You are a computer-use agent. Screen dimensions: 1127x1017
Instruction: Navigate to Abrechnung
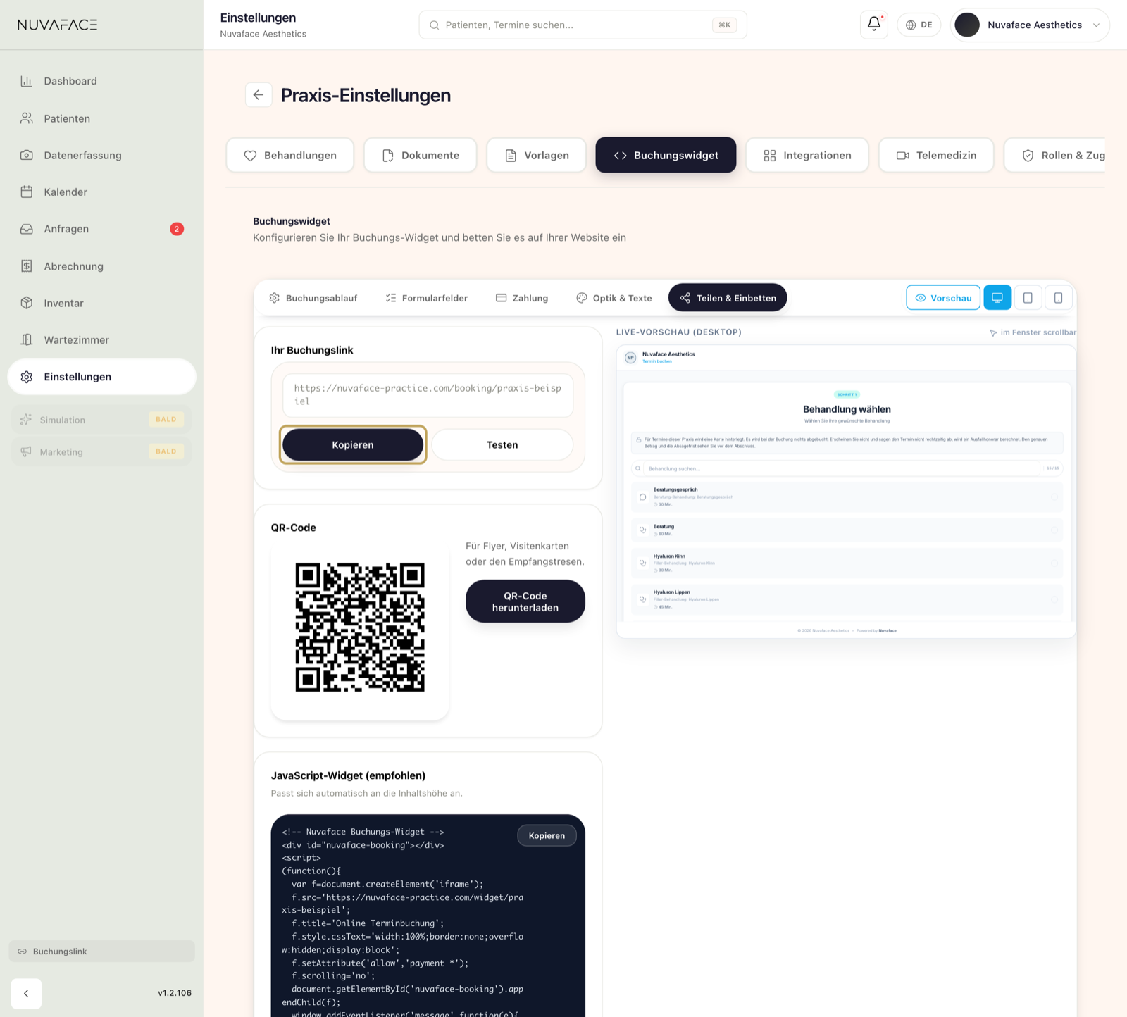101,266
